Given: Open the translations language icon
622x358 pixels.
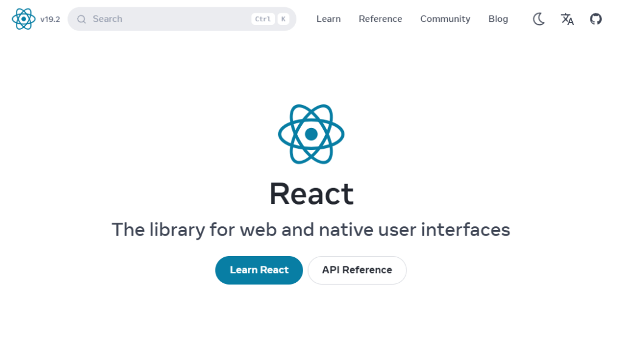Looking at the screenshot, I should coord(567,19).
